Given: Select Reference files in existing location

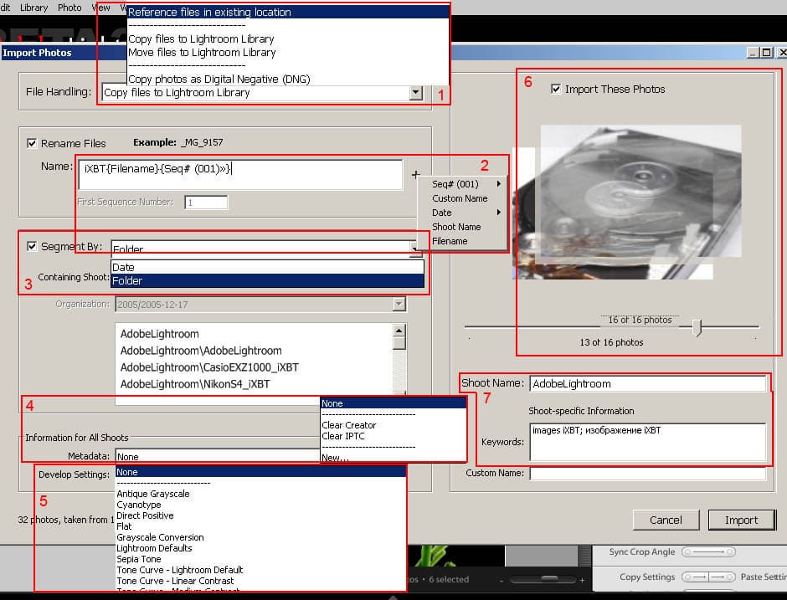Looking at the screenshot, I should pyautogui.click(x=288, y=12).
